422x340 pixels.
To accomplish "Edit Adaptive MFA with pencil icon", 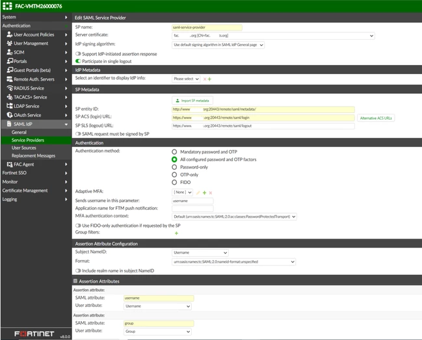I will (x=198, y=192).
